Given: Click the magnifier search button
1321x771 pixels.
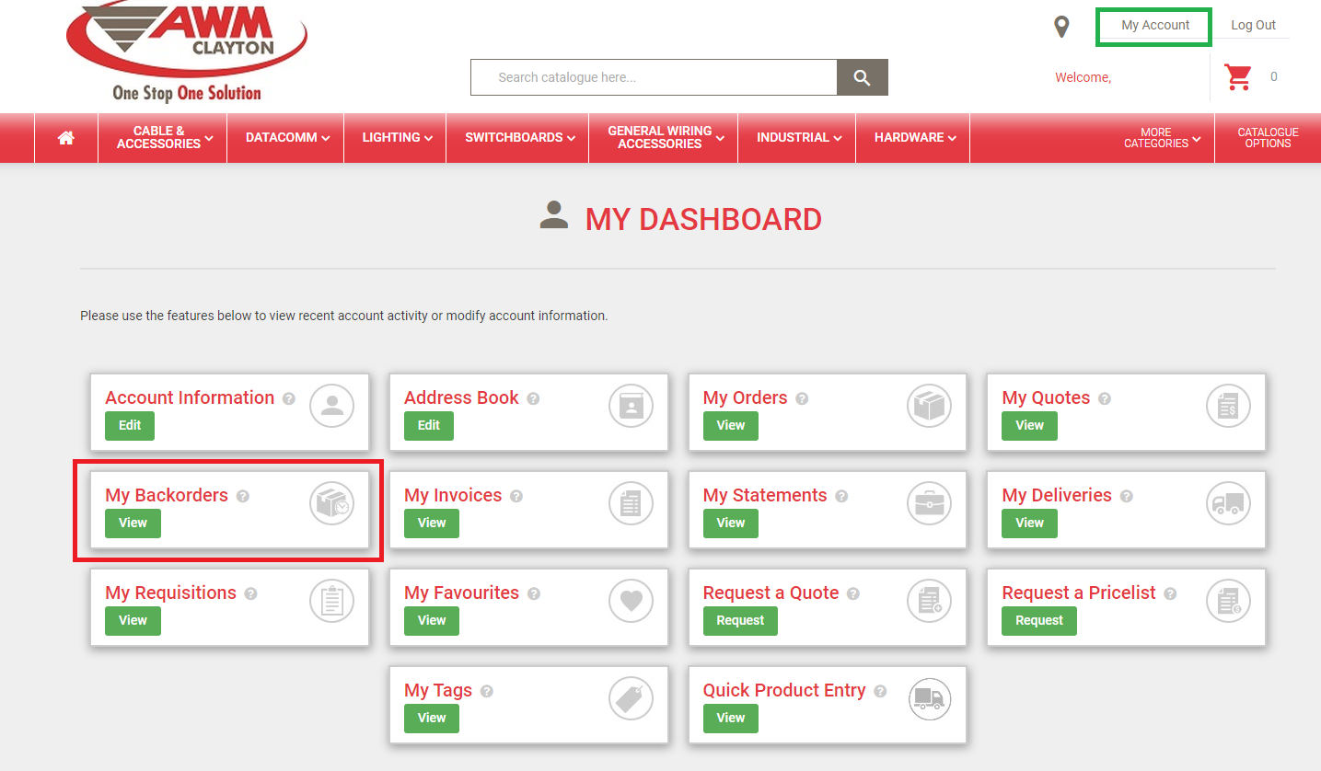Looking at the screenshot, I should (863, 77).
